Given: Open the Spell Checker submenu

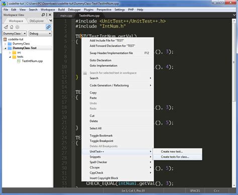Looking at the screenshot, I should coord(117,162).
